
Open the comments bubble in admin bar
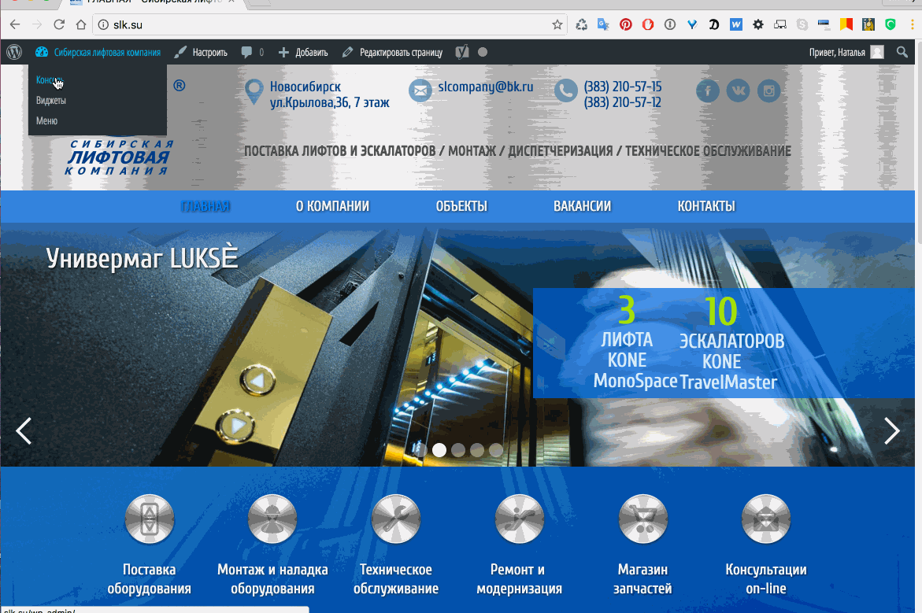[x=252, y=52]
